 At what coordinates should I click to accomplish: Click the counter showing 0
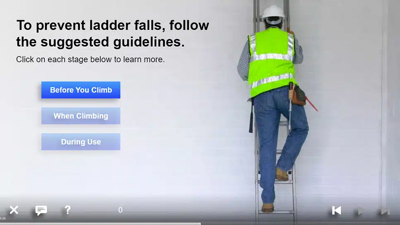[120, 210]
